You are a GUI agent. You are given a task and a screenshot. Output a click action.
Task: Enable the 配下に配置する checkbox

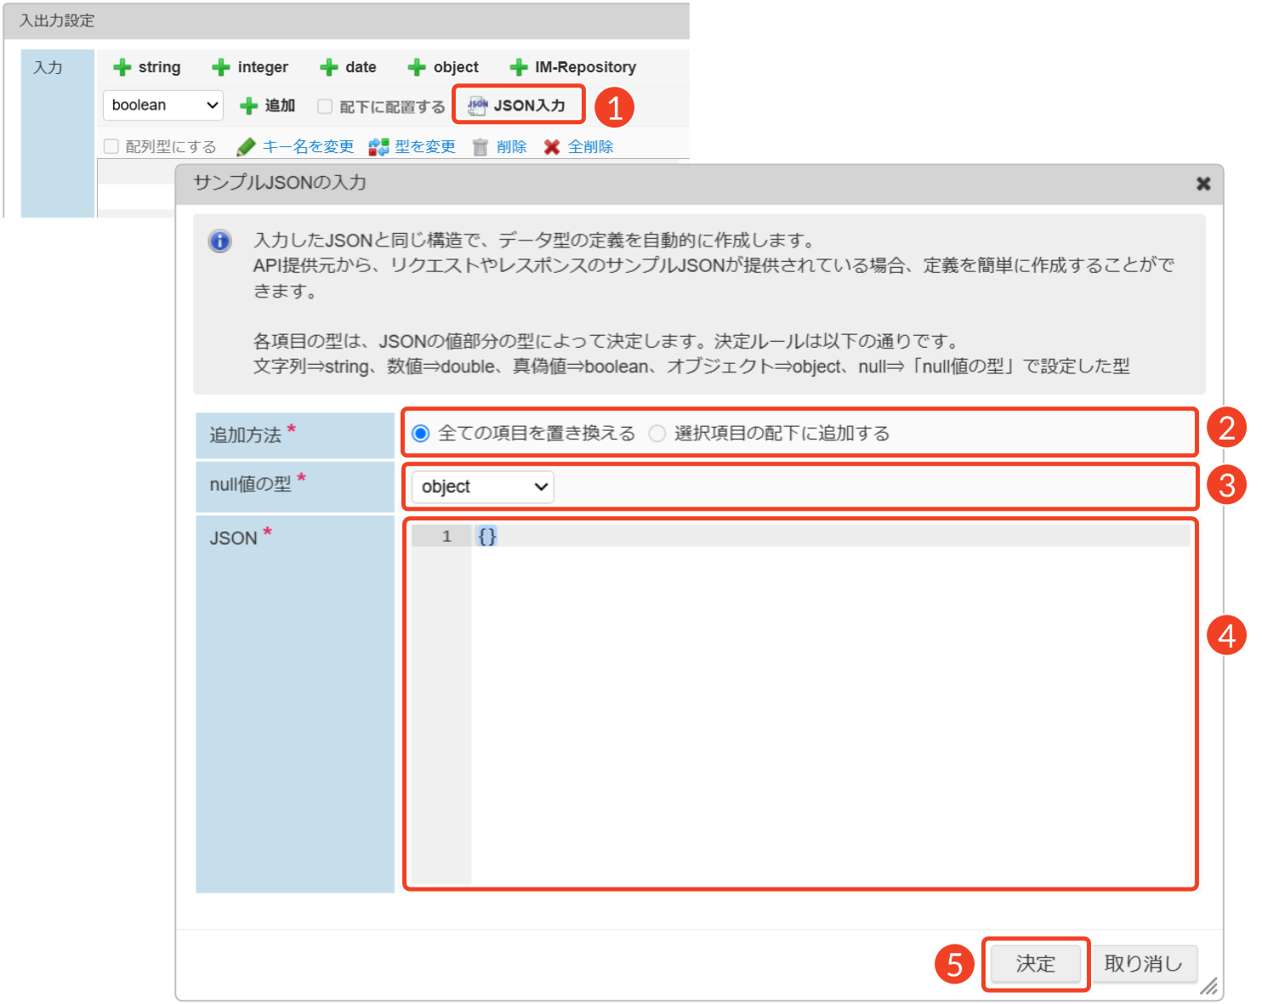pos(325,106)
